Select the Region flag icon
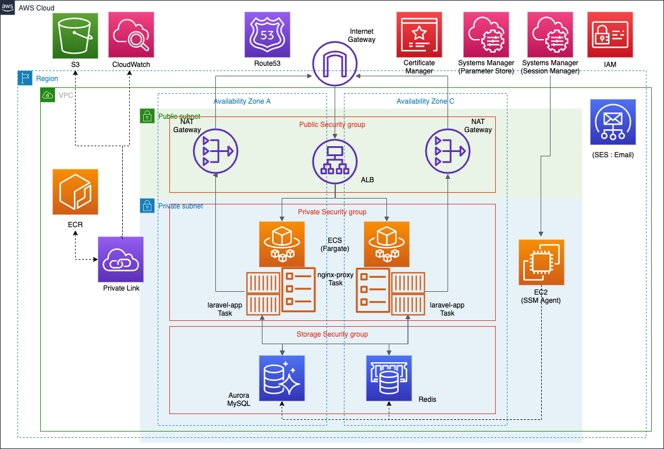 click(25, 79)
